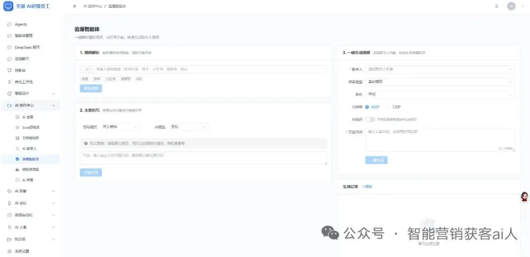The image size is (530, 257).
Task: Open the 数字人 selection dropdown
Action: click(440, 69)
